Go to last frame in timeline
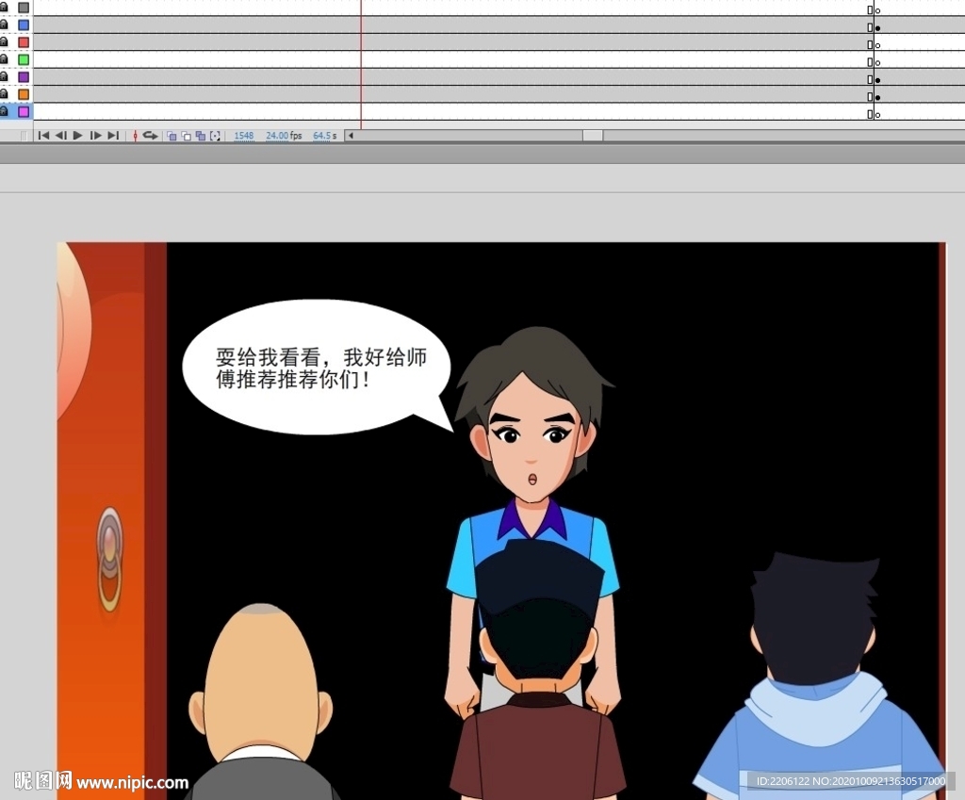This screenshot has width=965, height=800. tap(113, 136)
